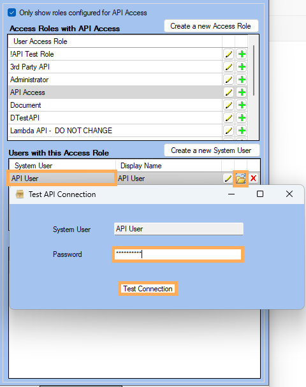The width and height of the screenshot is (306, 387).
Task: Create a new System User
Action: tap(212, 150)
